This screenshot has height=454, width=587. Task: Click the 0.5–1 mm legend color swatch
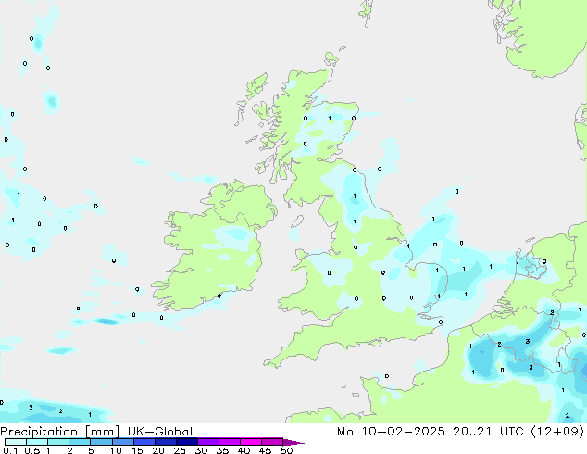(37, 442)
